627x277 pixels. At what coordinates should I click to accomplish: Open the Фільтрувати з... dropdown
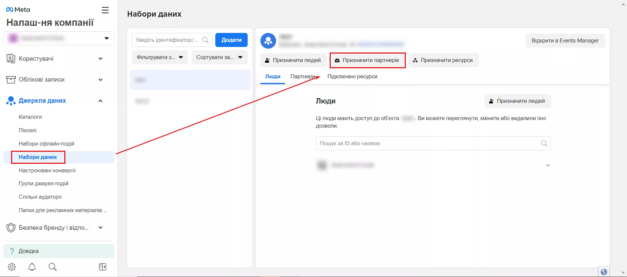point(160,57)
